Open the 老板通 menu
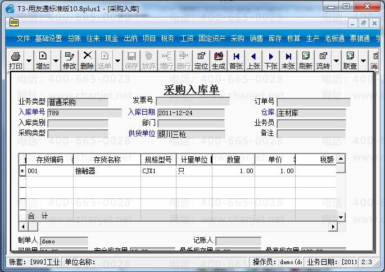This screenshot has height=272, width=385. [334, 38]
